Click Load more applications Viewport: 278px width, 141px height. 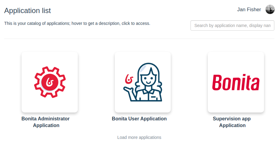click(139, 137)
